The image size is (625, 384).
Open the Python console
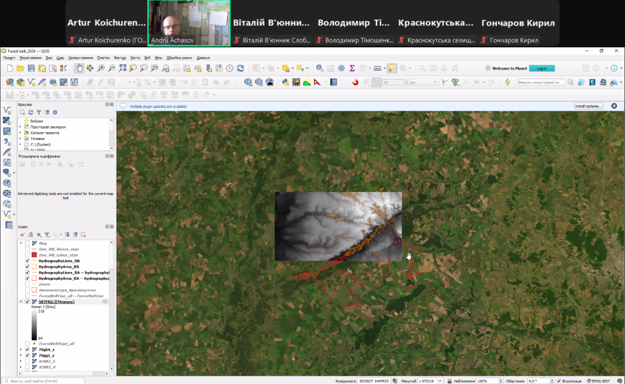285,82
